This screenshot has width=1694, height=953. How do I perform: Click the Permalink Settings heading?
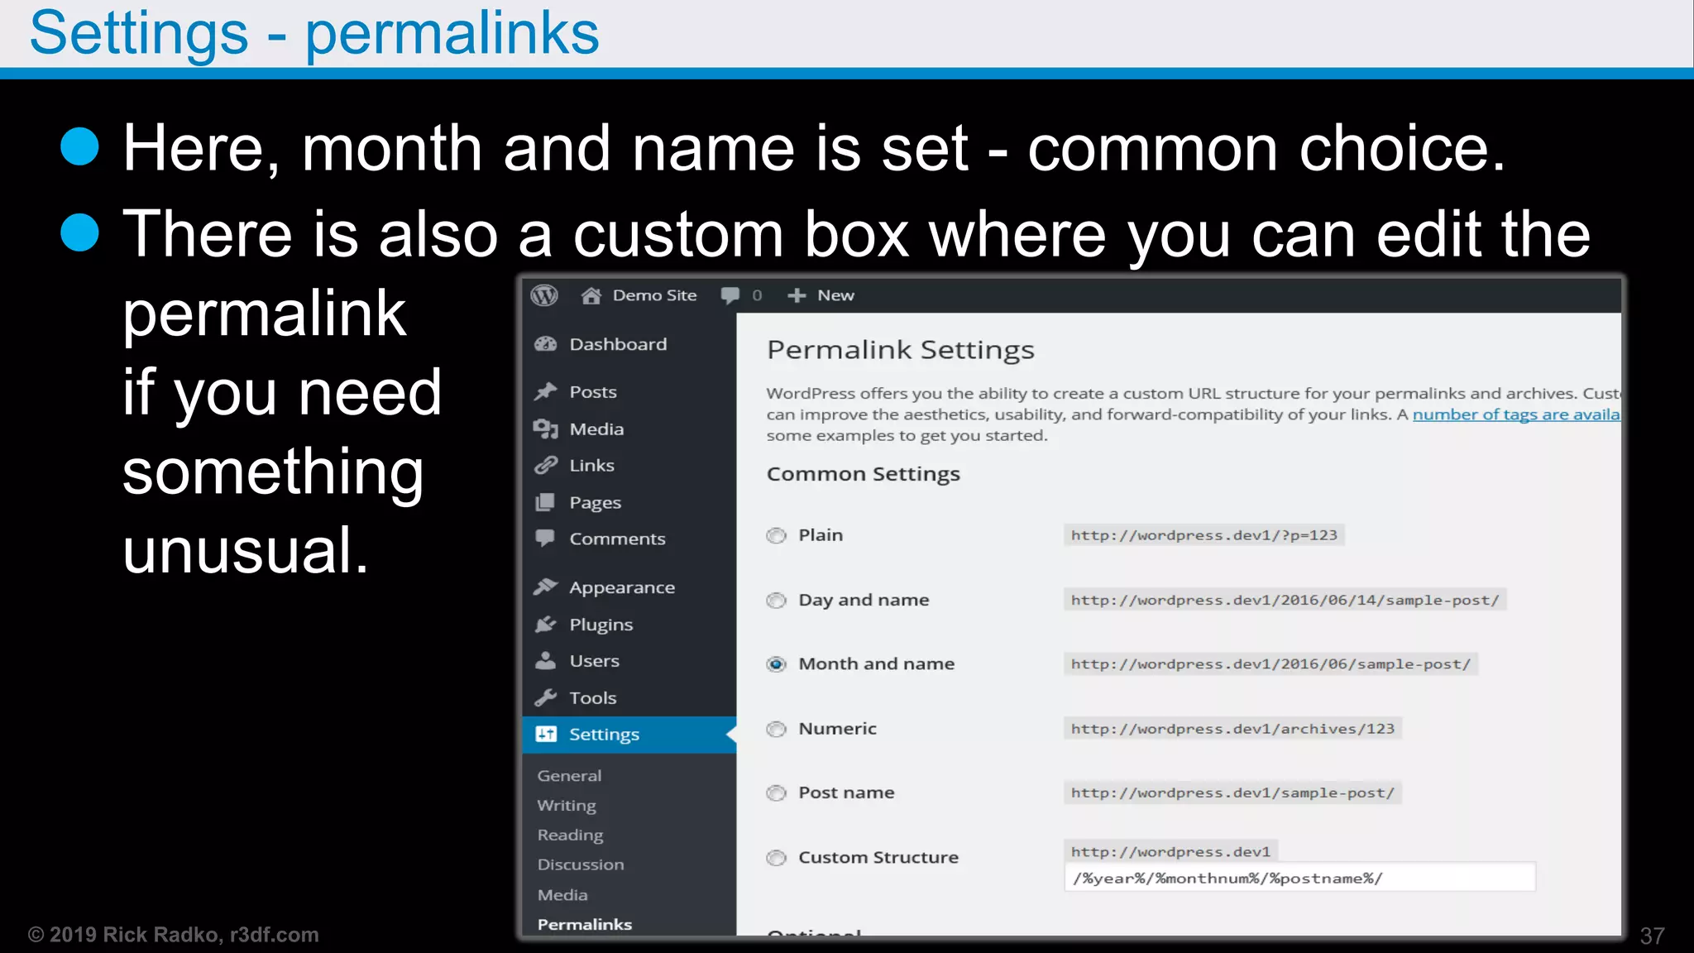tap(900, 350)
